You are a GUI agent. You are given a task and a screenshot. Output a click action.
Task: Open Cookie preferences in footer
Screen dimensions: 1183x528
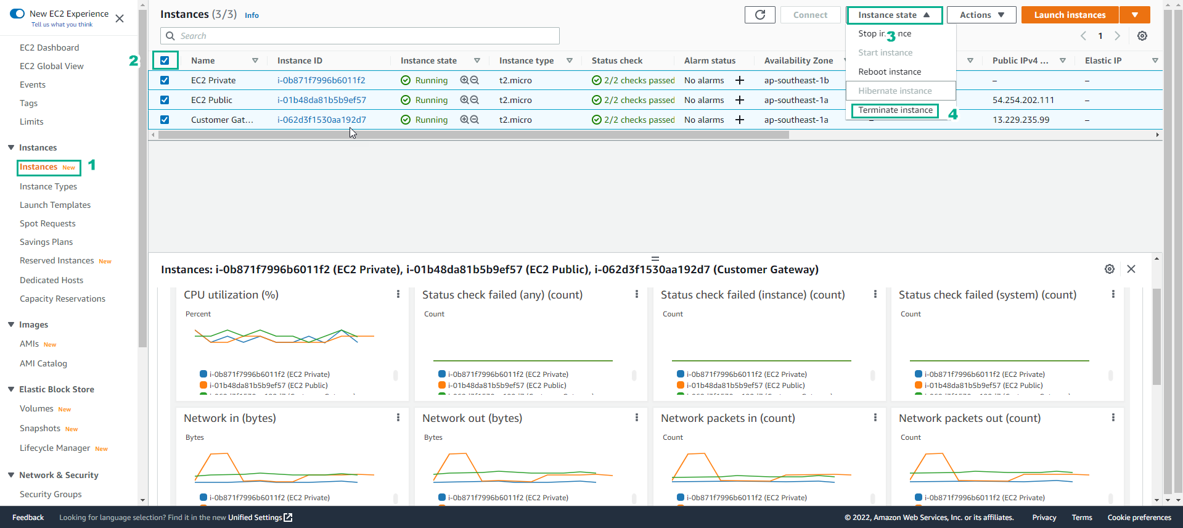[1139, 518]
